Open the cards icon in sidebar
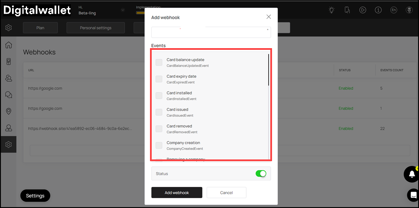419x208 pixels. click(x=9, y=61)
